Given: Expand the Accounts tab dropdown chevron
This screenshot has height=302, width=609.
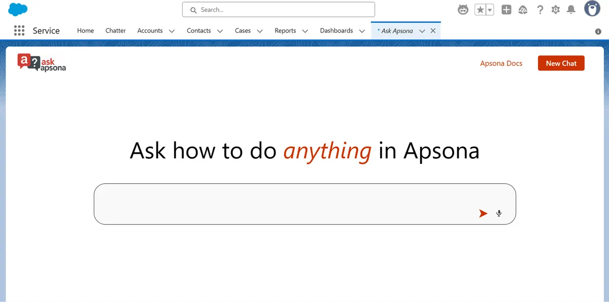Looking at the screenshot, I should tap(172, 31).
